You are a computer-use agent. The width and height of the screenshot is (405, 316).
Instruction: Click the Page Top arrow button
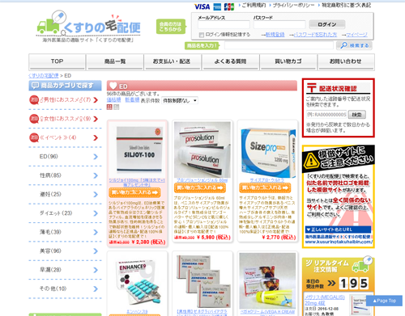point(384,301)
